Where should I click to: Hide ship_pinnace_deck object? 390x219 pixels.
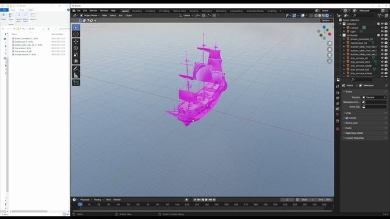[x=382, y=62]
